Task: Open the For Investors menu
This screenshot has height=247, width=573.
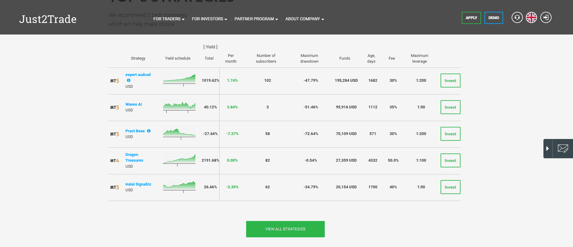Action: pyautogui.click(x=209, y=19)
